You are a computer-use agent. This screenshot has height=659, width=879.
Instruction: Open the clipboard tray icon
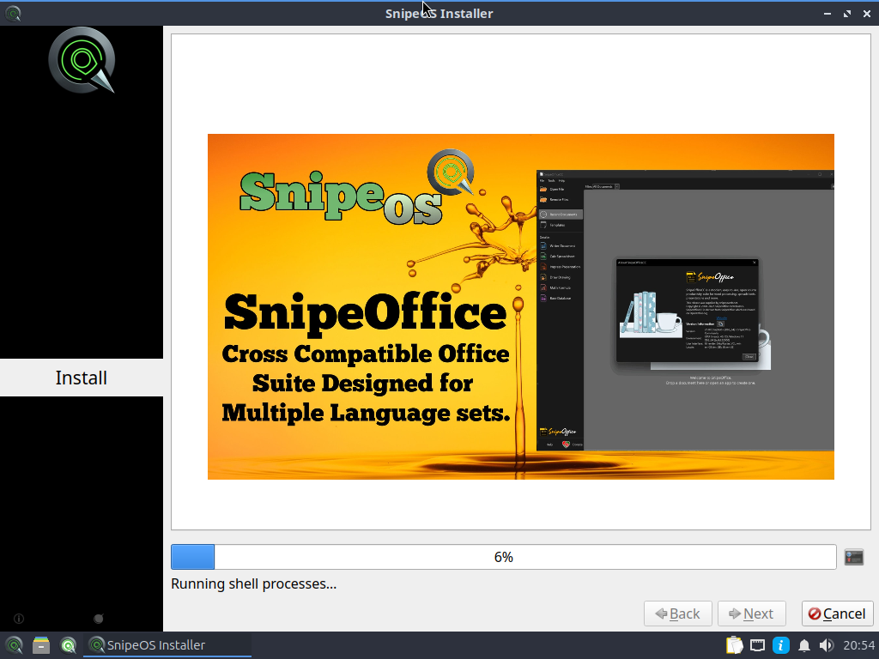point(734,645)
